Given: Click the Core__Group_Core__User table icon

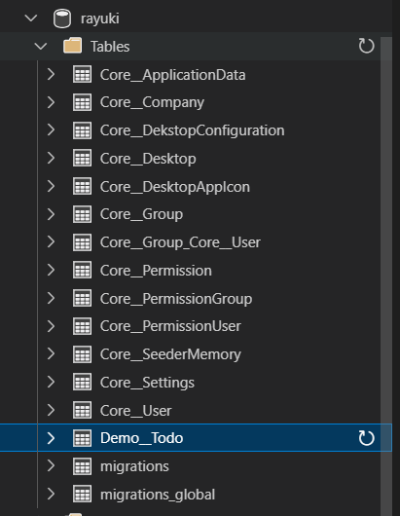Looking at the screenshot, I should click(82, 241).
